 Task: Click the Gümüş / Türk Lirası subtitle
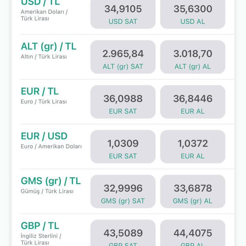tap(47, 191)
